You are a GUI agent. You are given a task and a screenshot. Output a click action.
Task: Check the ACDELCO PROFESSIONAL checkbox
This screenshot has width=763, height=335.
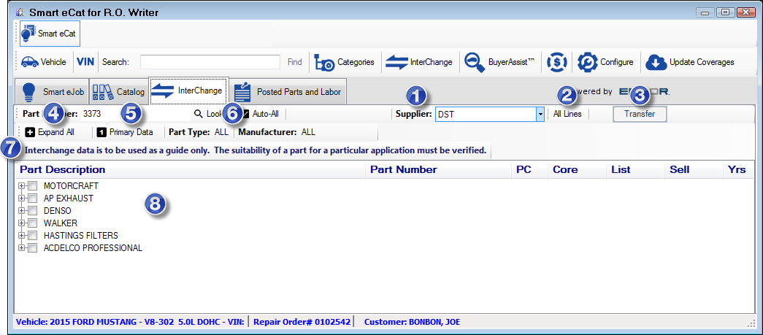(x=33, y=248)
